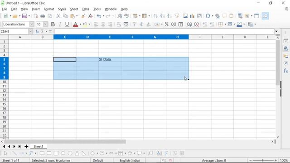Toggle Align Left for cells

(96, 24)
